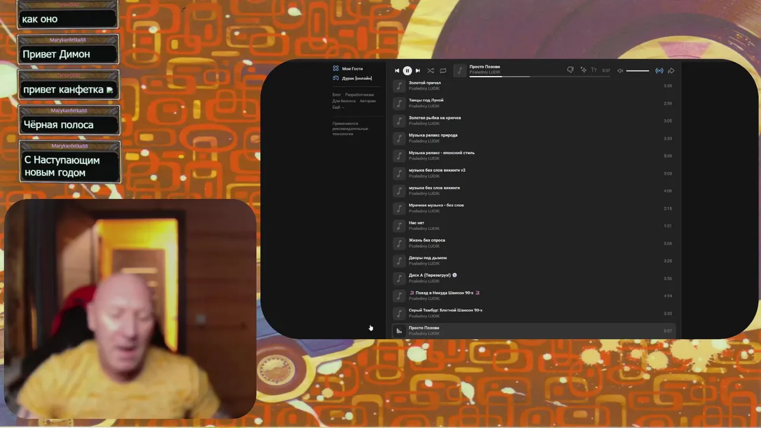Image resolution: width=761 pixels, height=428 pixels.
Task: Click the note icon of японский стиль track
Action: 399,156
